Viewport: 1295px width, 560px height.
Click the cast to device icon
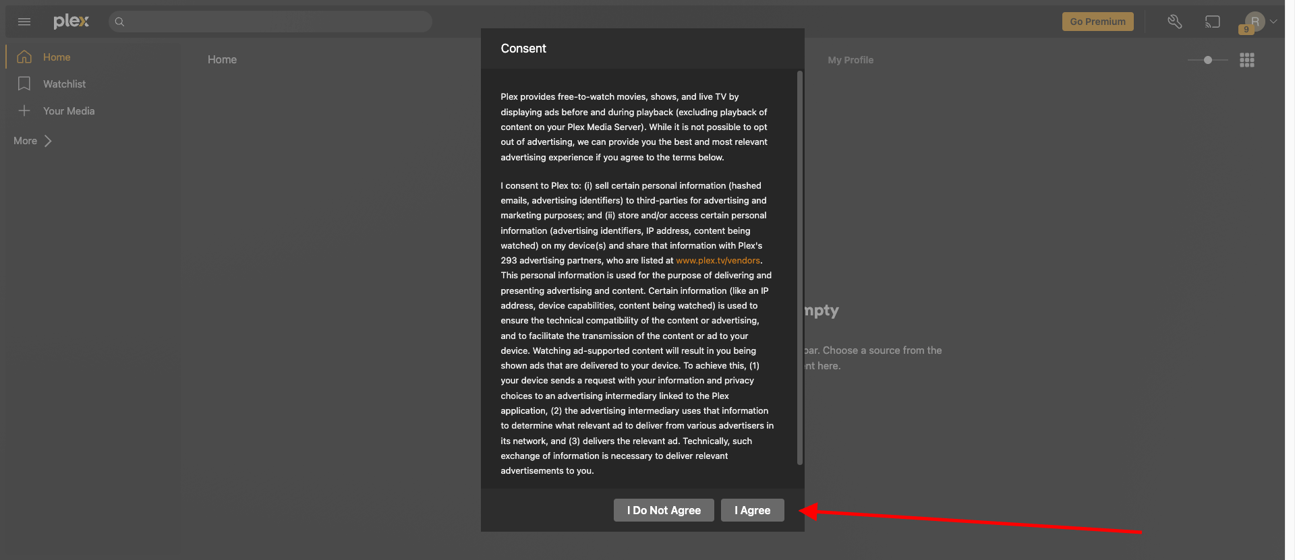(x=1212, y=22)
